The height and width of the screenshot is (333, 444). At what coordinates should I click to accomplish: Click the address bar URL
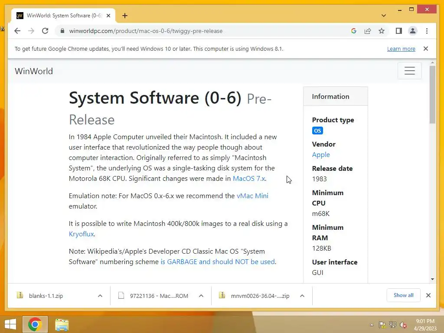[x=146, y=31]
